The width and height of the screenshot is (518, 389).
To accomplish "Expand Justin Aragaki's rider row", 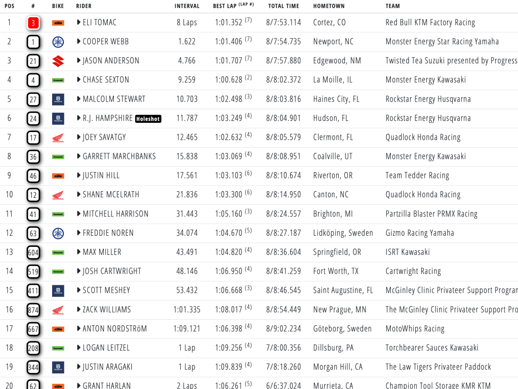I will (79, 367).
